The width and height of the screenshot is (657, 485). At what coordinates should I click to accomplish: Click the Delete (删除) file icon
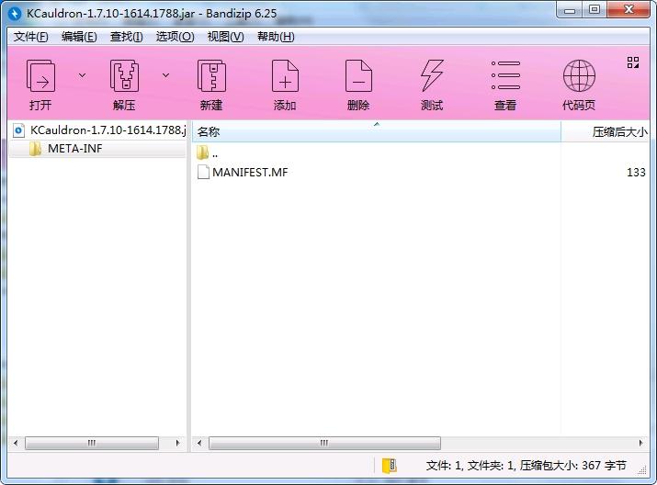click(x=358, y=76)
